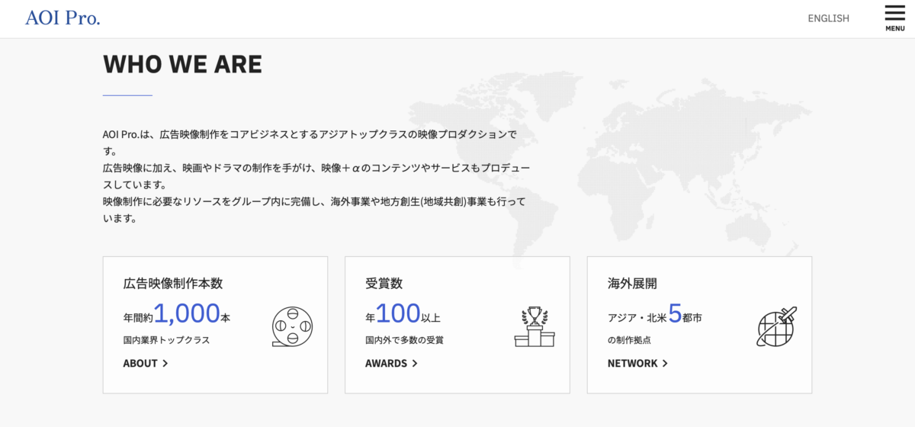The width and height of the screenshot is (915, 427).
Task: Click the trophy podium icon
Action: pos(535,326)
